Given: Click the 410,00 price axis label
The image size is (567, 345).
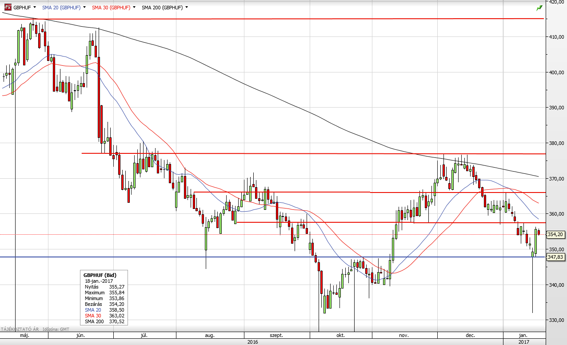Looking at the screenshot, I should click(557, 37).
